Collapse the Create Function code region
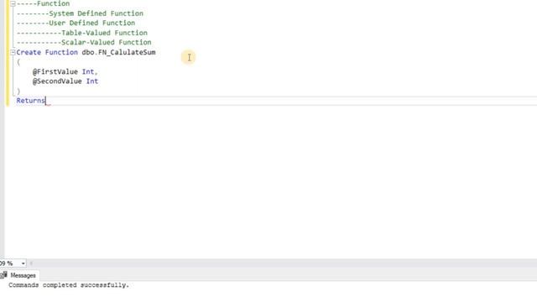The image size is (537, 302). point(13,52)
